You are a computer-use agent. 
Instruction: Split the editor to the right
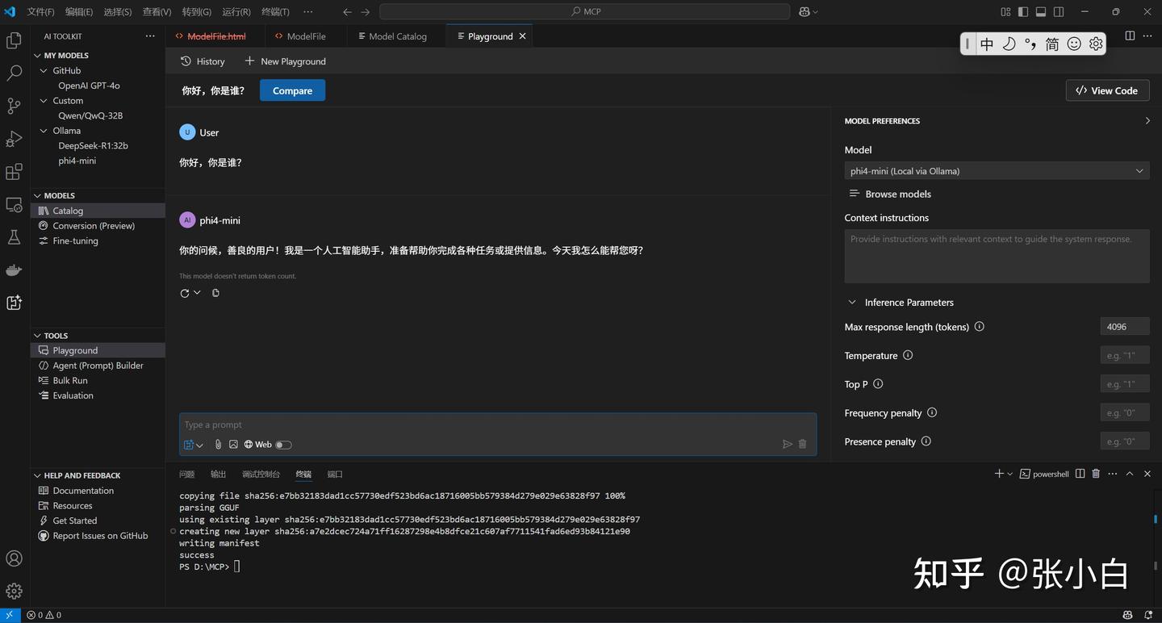pos(1130,36)
